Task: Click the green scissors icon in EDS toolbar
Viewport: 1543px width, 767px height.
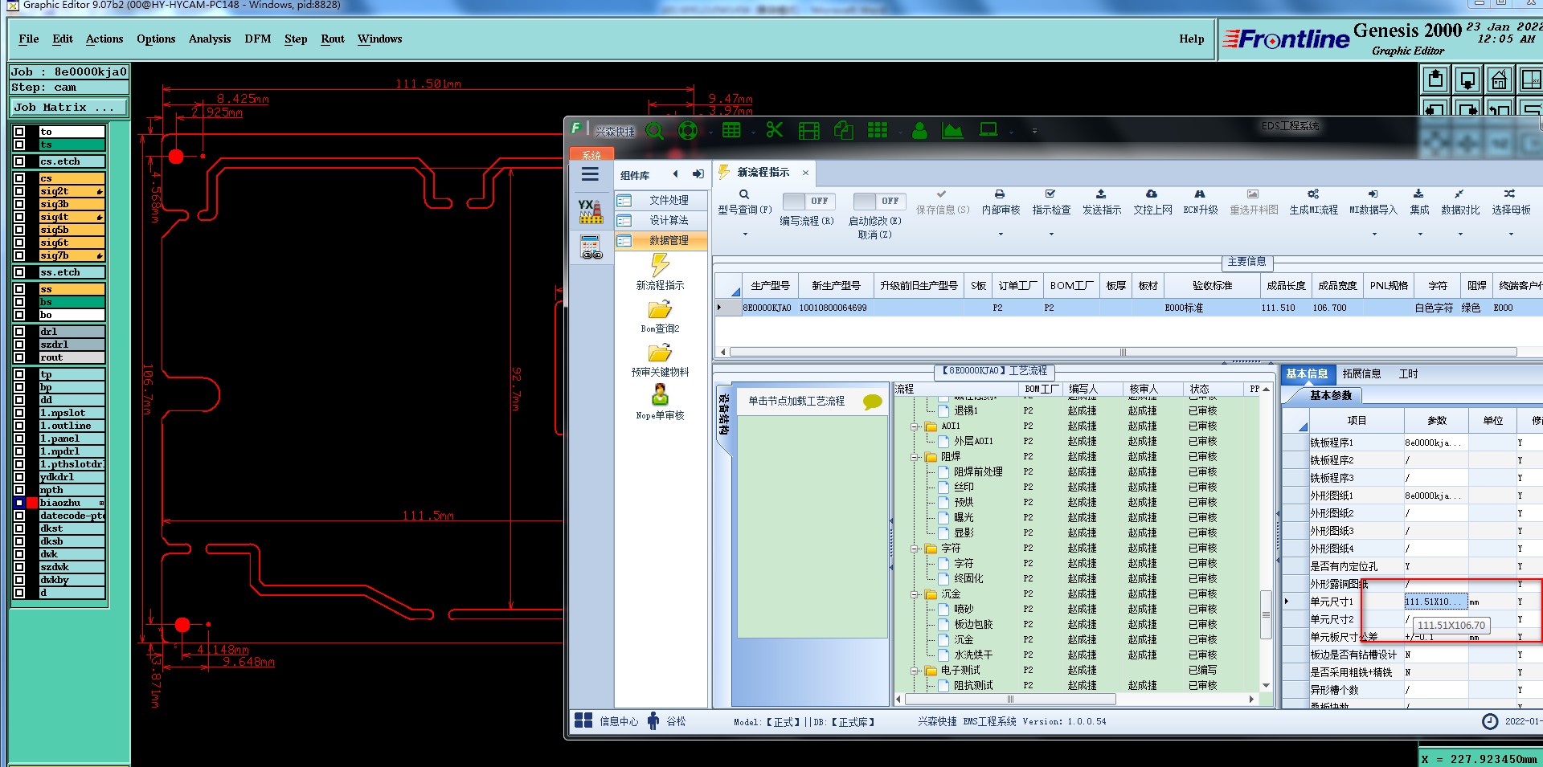Action: coord(774,130)
